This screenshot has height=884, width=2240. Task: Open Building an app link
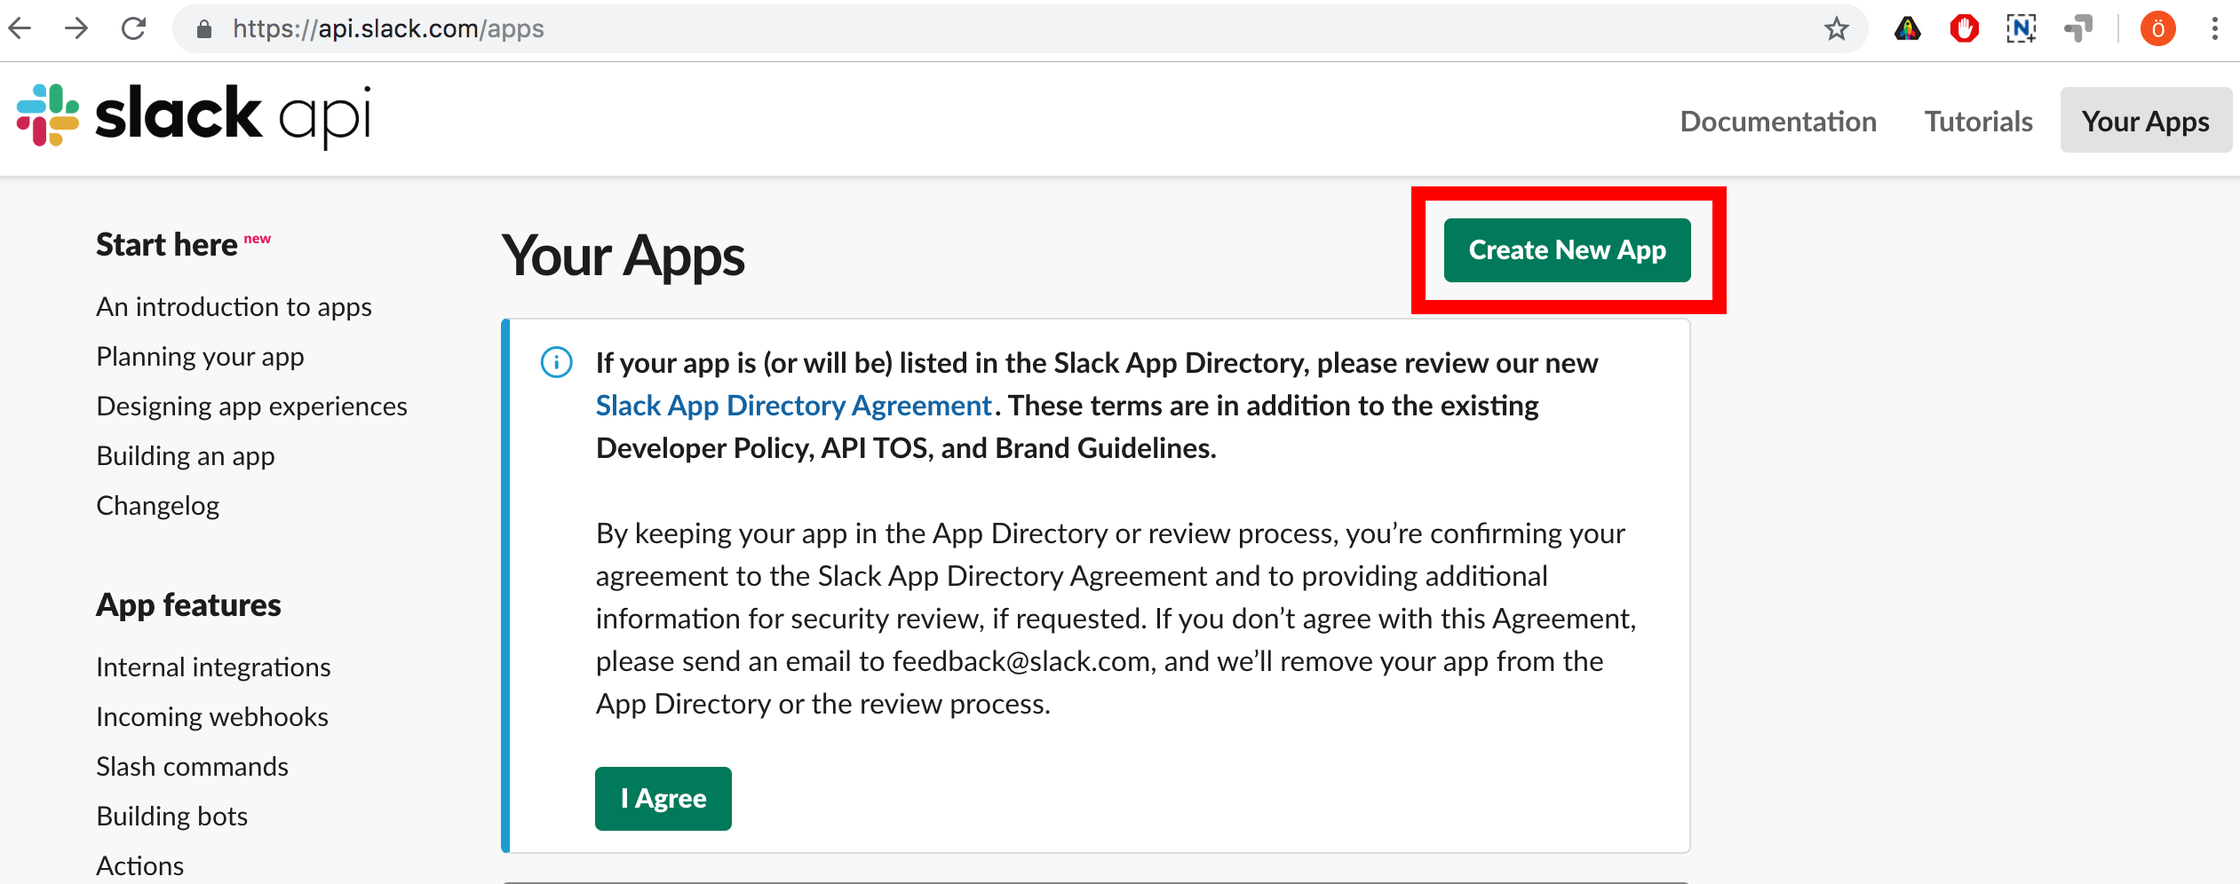point(186,456)
